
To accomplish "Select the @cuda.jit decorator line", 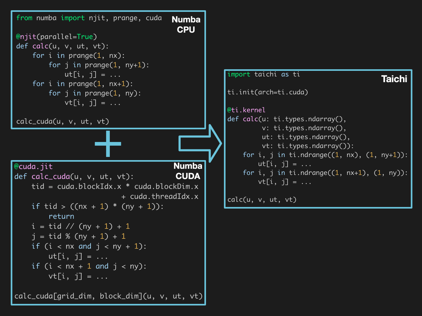I will coord(34,166).
